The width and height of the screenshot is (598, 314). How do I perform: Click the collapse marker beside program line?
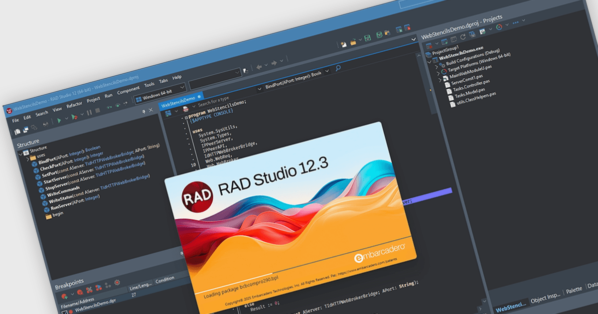[x=186, y=118]
